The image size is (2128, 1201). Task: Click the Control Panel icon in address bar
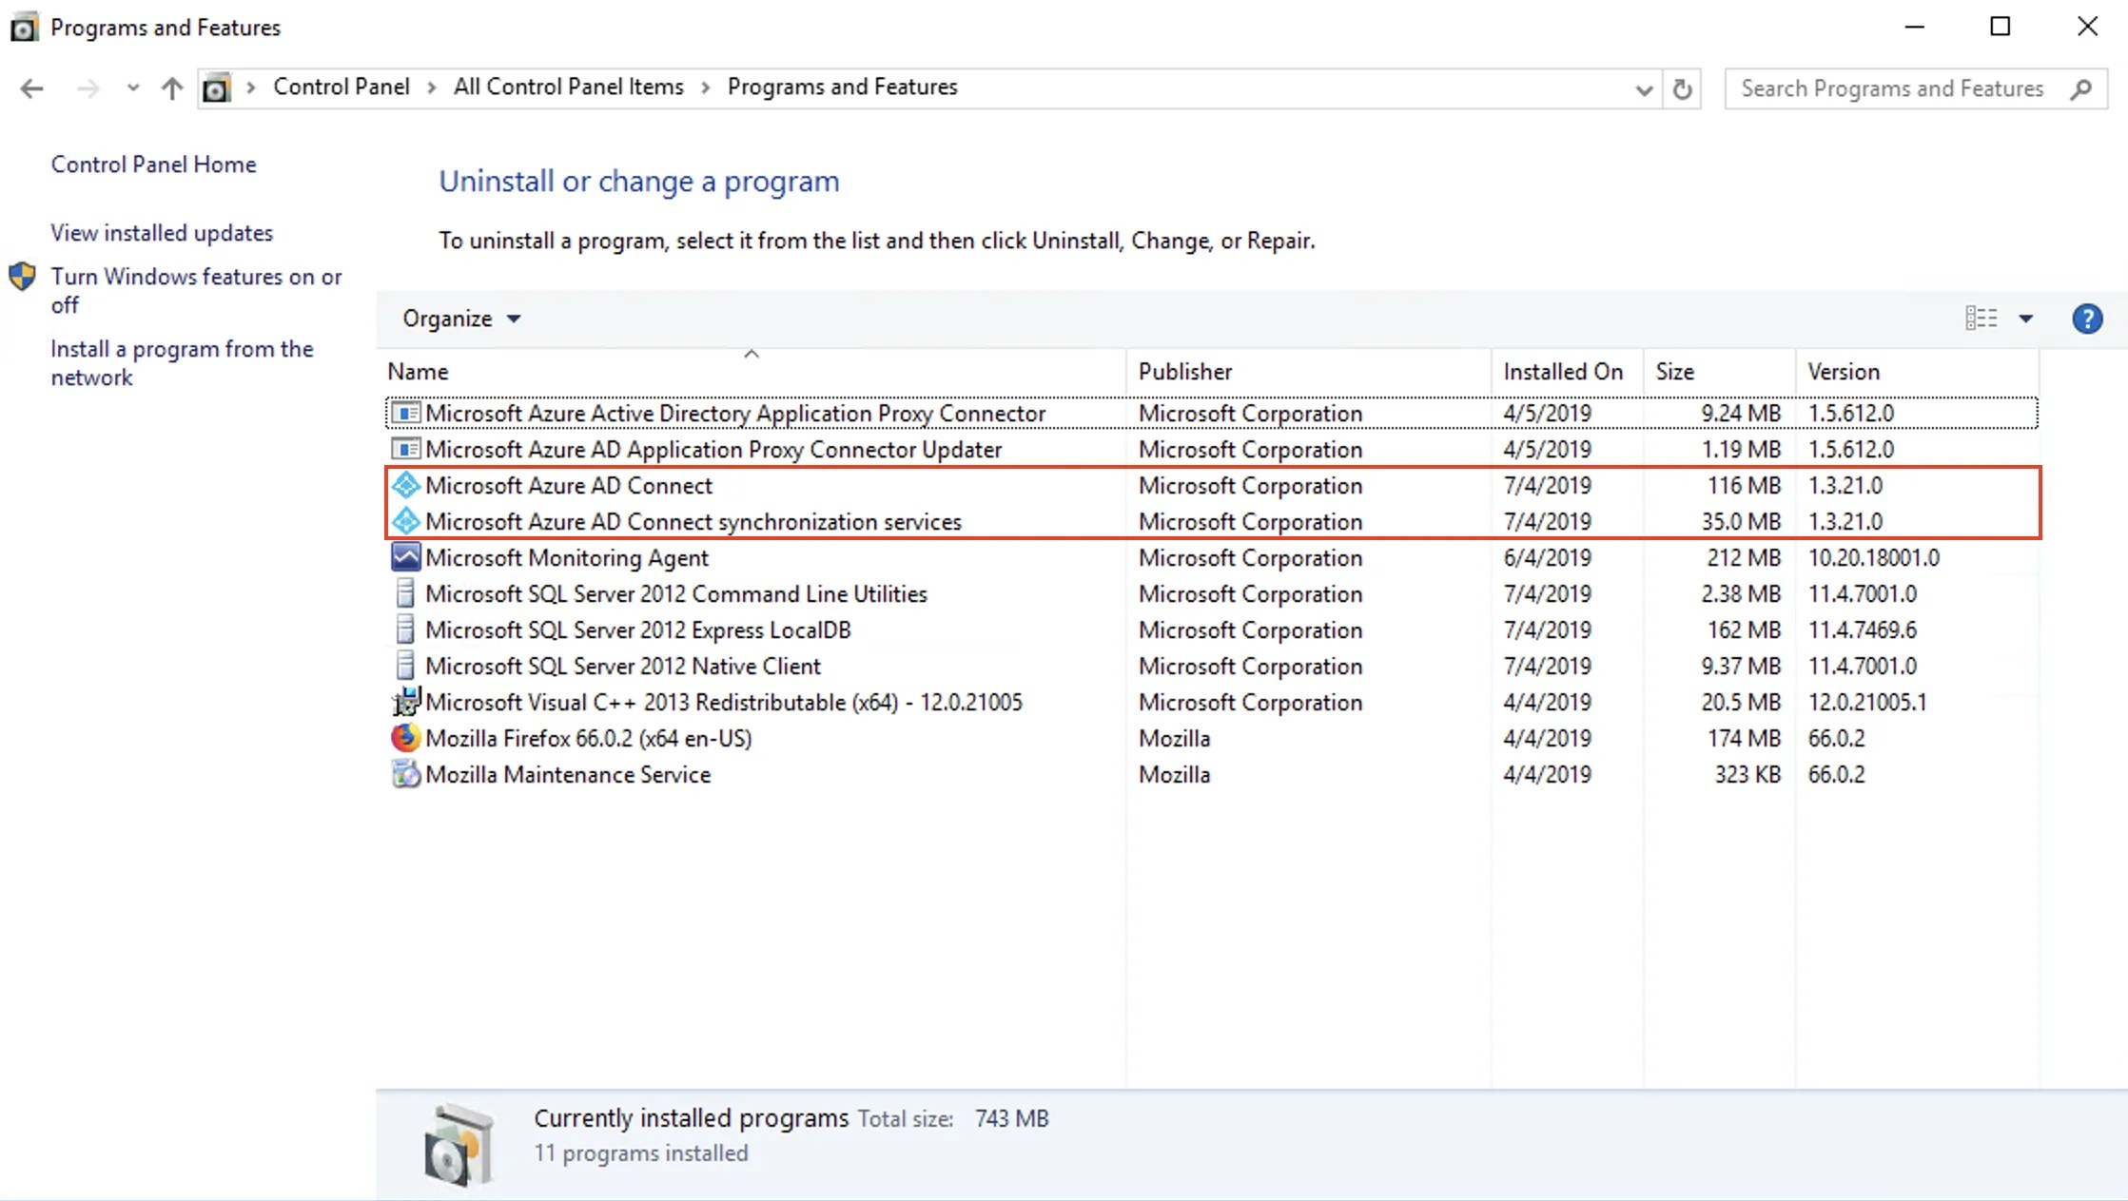(x=217, y=88)
